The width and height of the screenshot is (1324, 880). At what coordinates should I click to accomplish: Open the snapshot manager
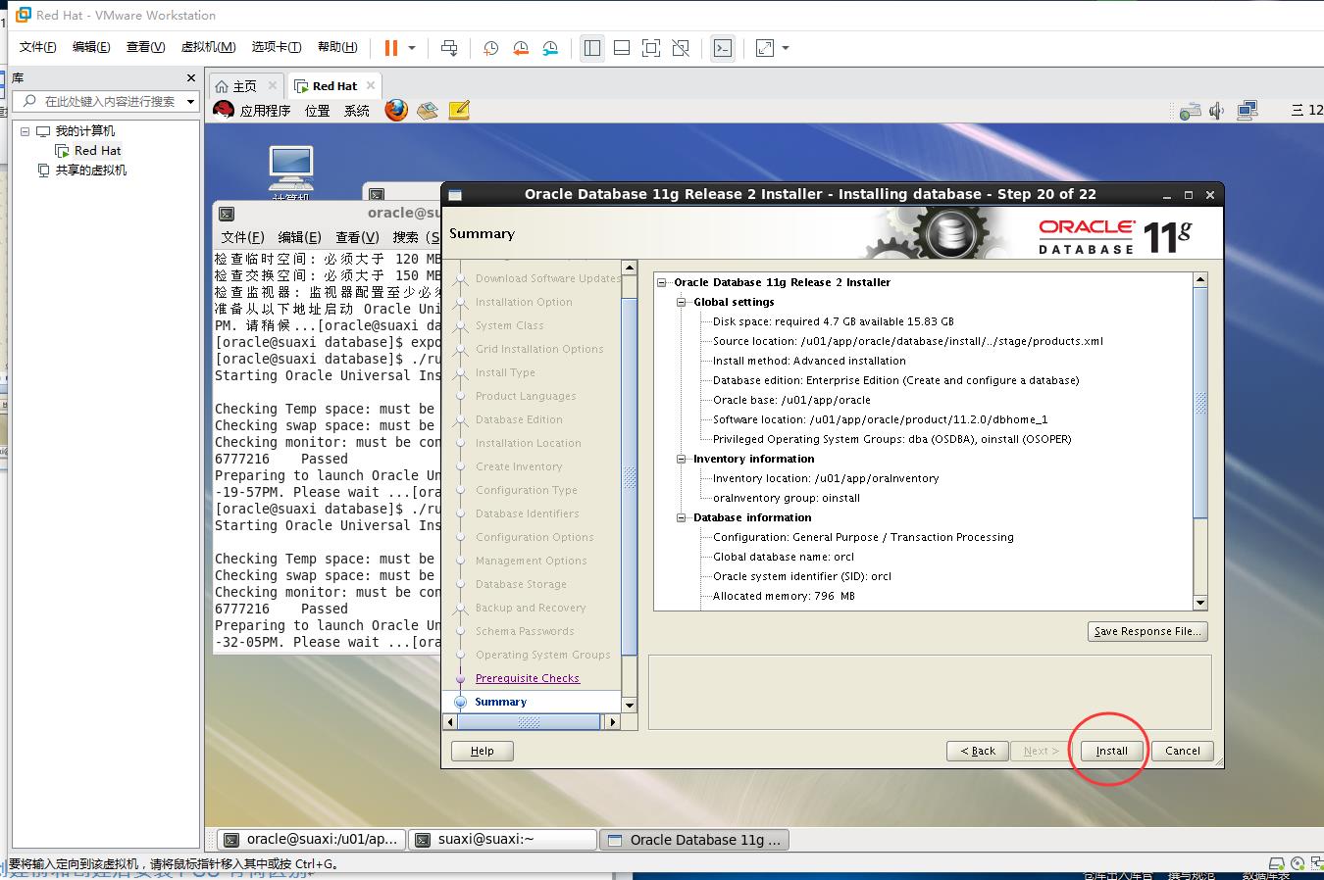click(551, 48)
